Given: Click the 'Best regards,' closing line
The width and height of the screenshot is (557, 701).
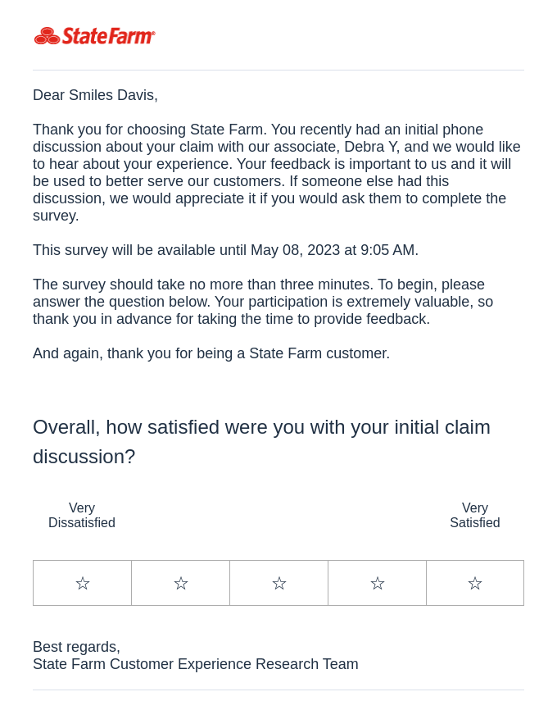Looking at the screenshot, I should click(76, 647).
